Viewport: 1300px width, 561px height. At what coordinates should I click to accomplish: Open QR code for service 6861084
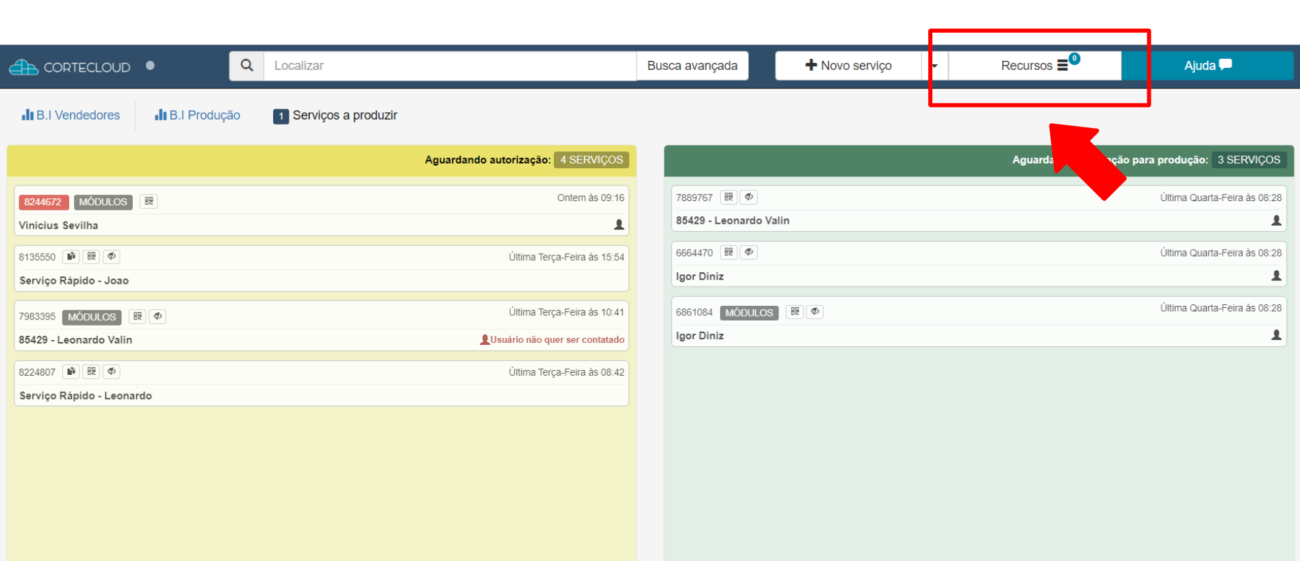[795, 312]
